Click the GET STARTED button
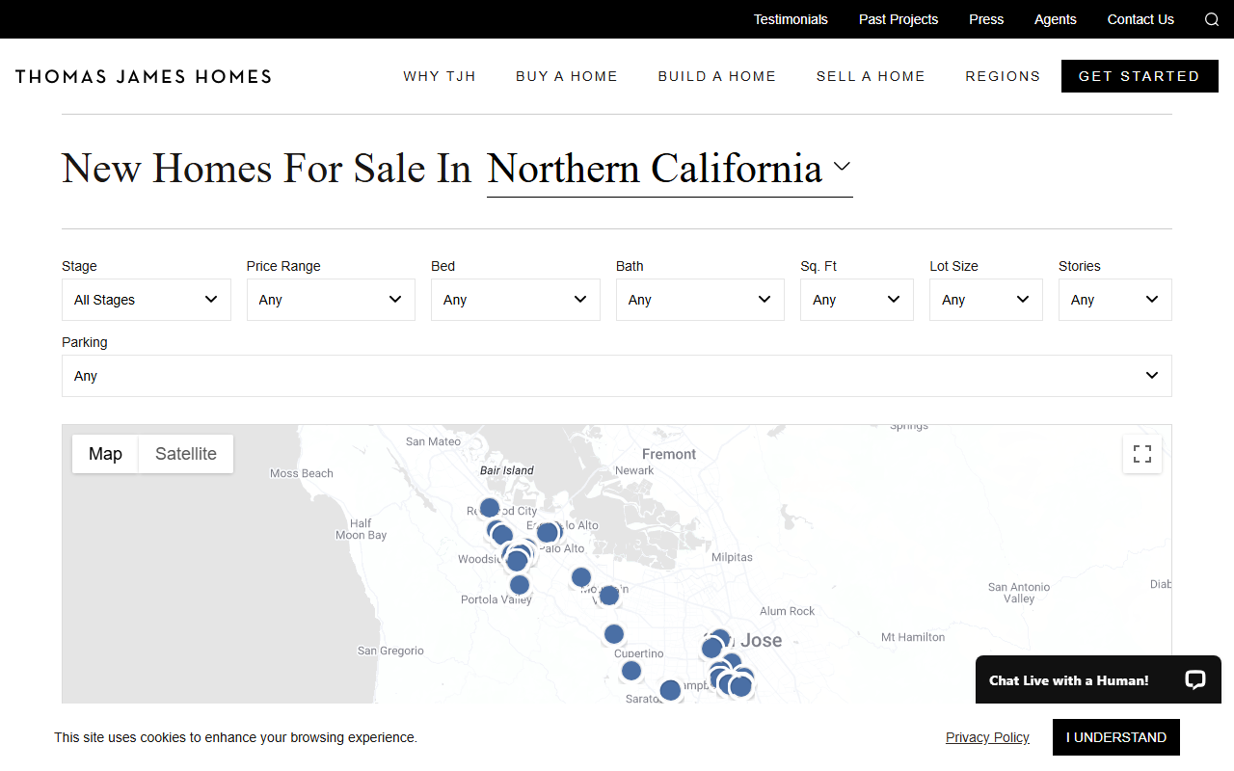This screenshot has height=771, width=1234. pos(1140,76)
